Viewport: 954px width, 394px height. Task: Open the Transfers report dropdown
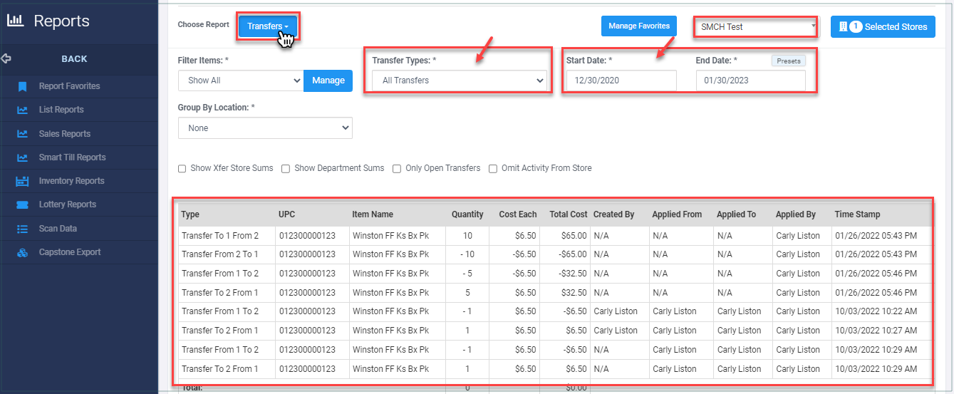(x=267, y=26)
